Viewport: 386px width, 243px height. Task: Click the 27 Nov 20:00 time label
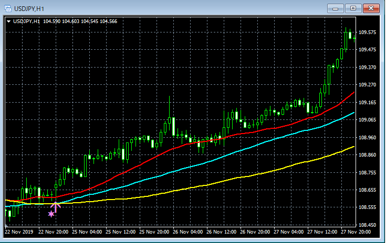tap(356, 232)
